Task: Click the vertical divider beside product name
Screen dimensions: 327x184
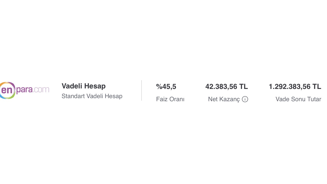Action: (x=142, y=90)
